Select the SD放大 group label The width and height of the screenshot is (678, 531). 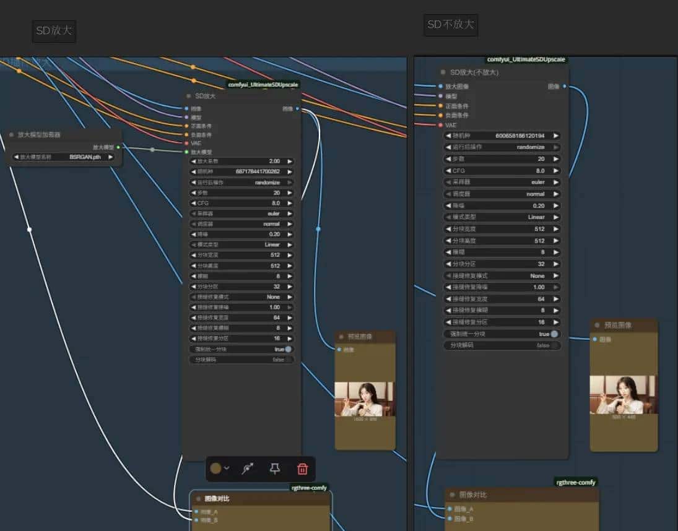coord(54,31)
